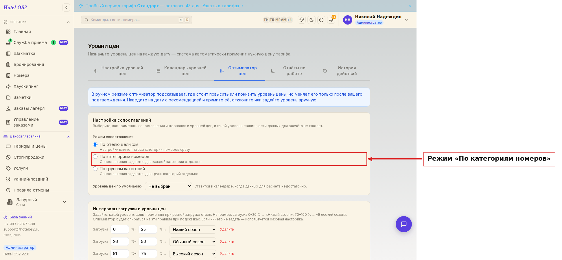Open the Низкий сезон level dropdown
562x260 pixels.
(x=193, y=229)
